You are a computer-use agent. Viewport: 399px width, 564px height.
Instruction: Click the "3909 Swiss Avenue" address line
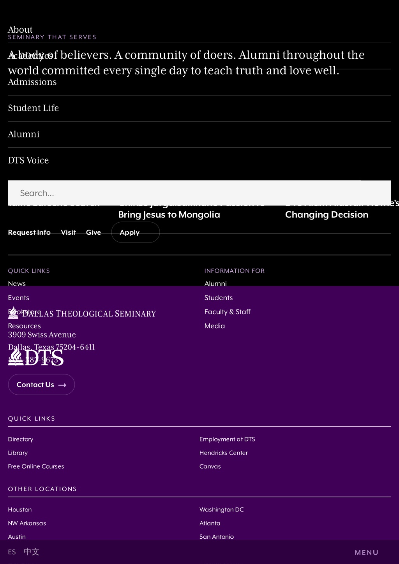42,335
